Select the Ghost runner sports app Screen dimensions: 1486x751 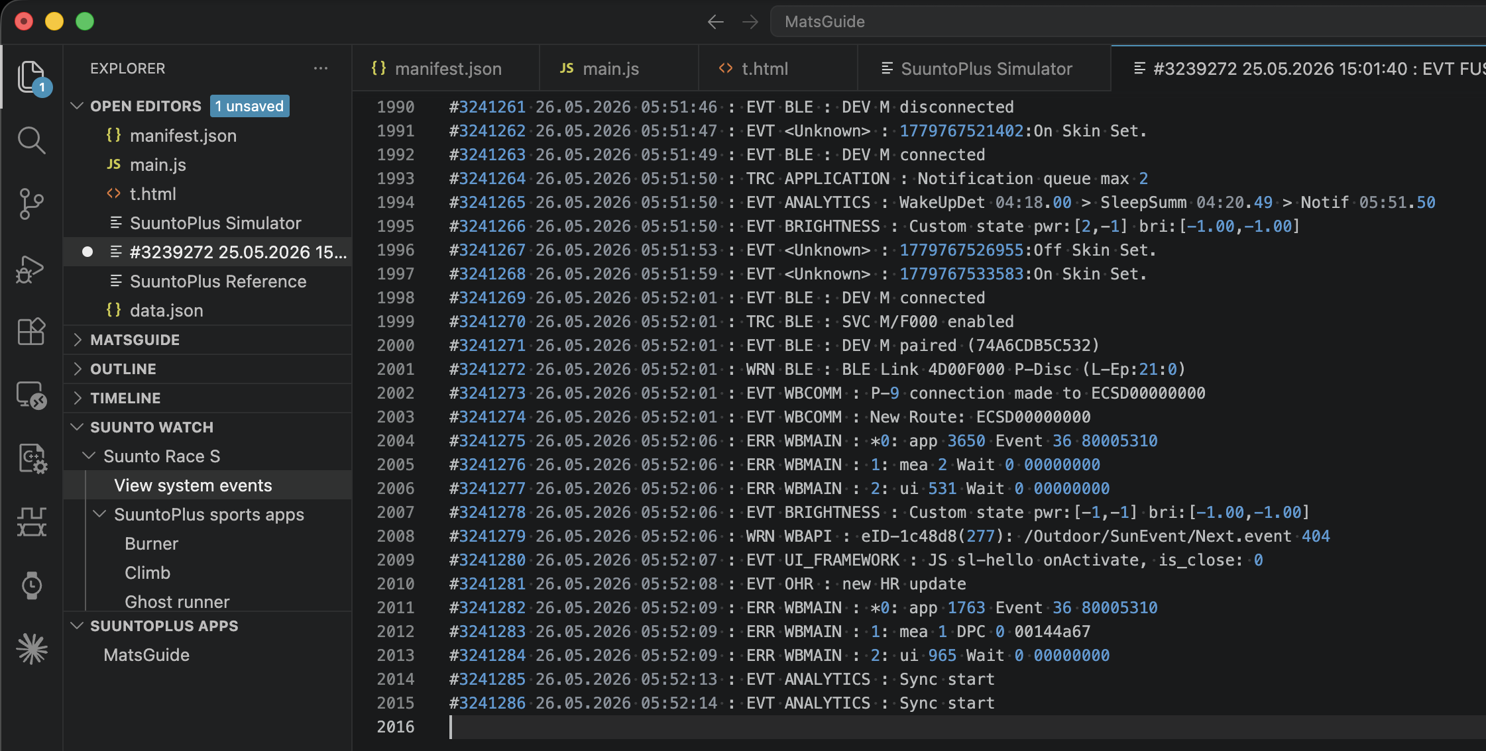pos(207,600)
